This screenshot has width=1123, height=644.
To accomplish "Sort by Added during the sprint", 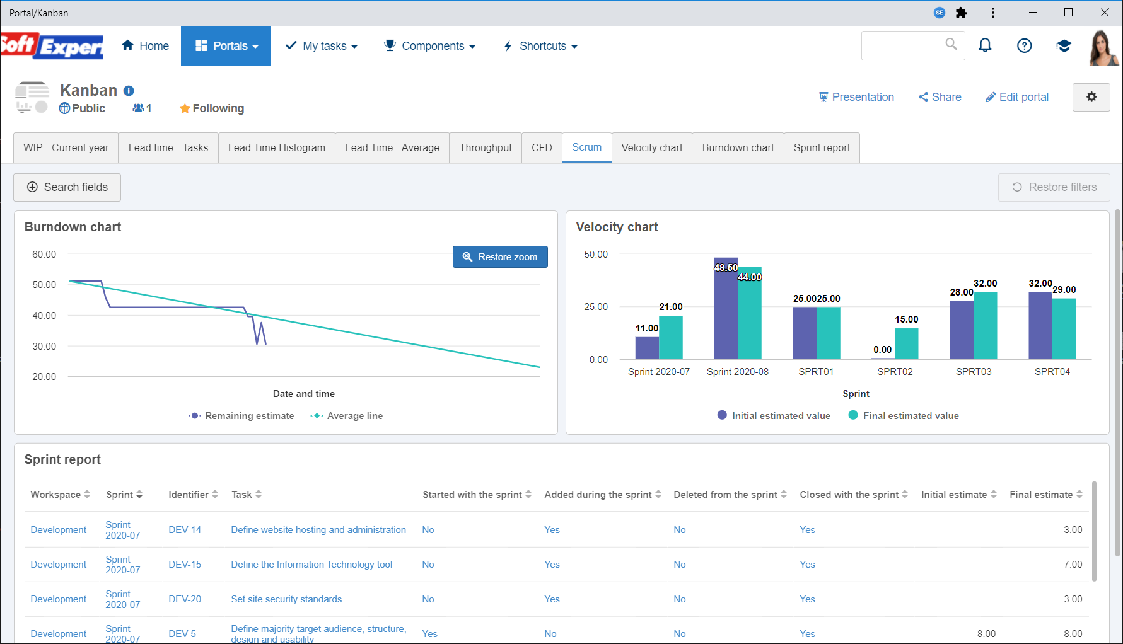I will pyautogui.click(x=603, y=495).
